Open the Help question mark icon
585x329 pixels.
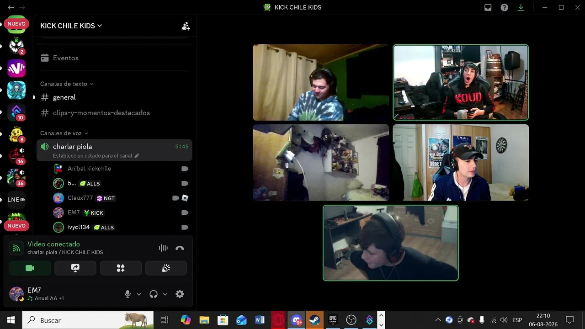pyautogui.click(x=504, y=7)
